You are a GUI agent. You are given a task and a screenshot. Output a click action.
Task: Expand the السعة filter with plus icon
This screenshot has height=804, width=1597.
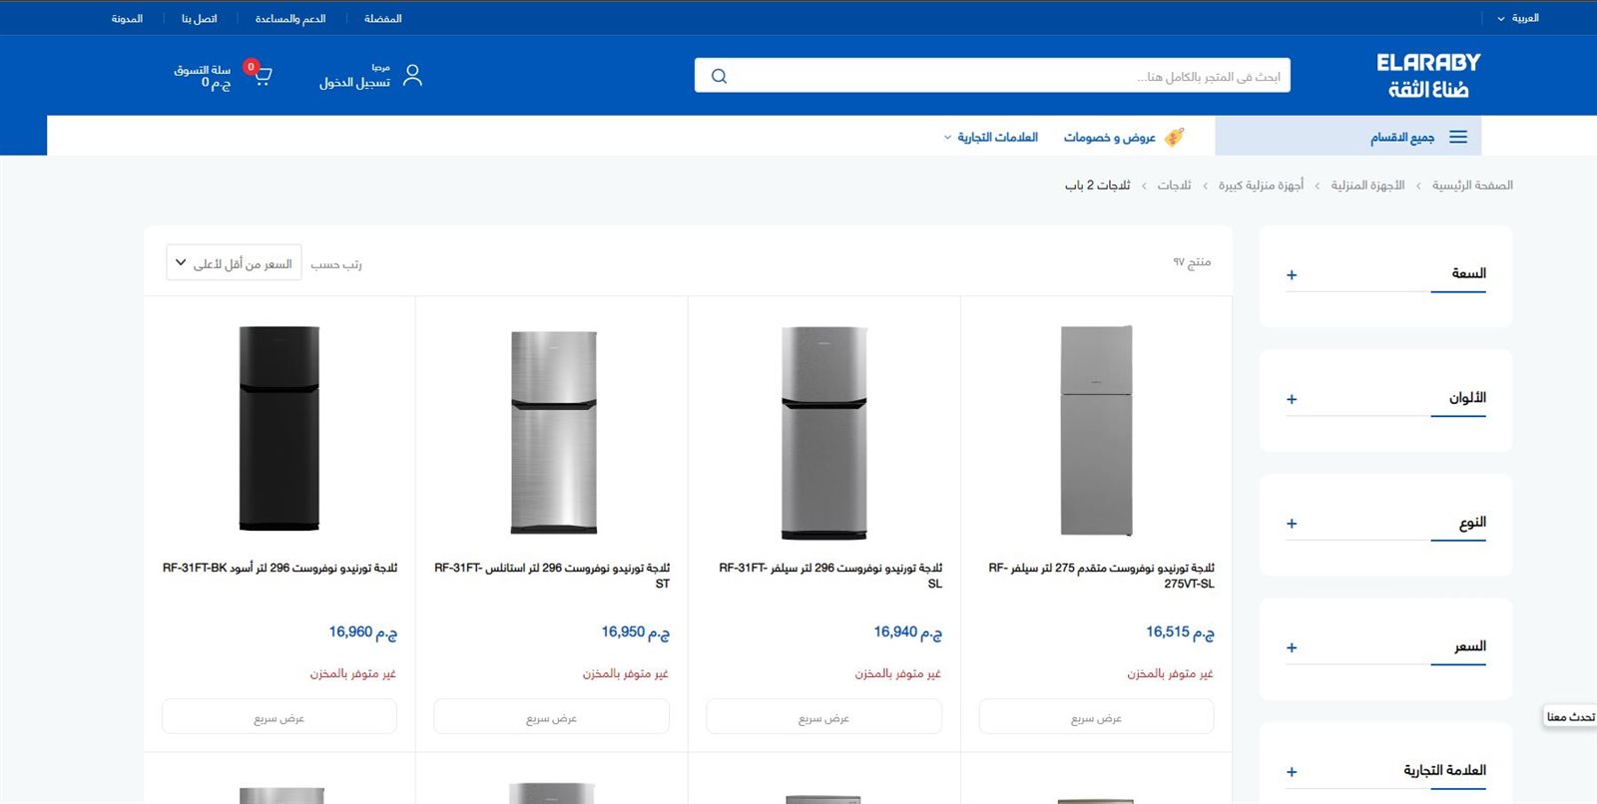point(1292,275)
